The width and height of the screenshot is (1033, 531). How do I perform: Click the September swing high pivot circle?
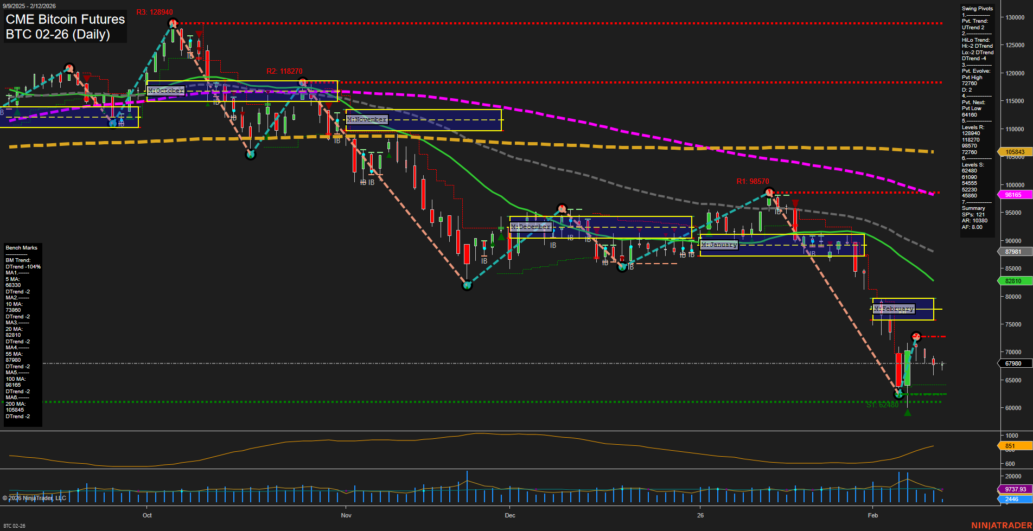point(69,68)
